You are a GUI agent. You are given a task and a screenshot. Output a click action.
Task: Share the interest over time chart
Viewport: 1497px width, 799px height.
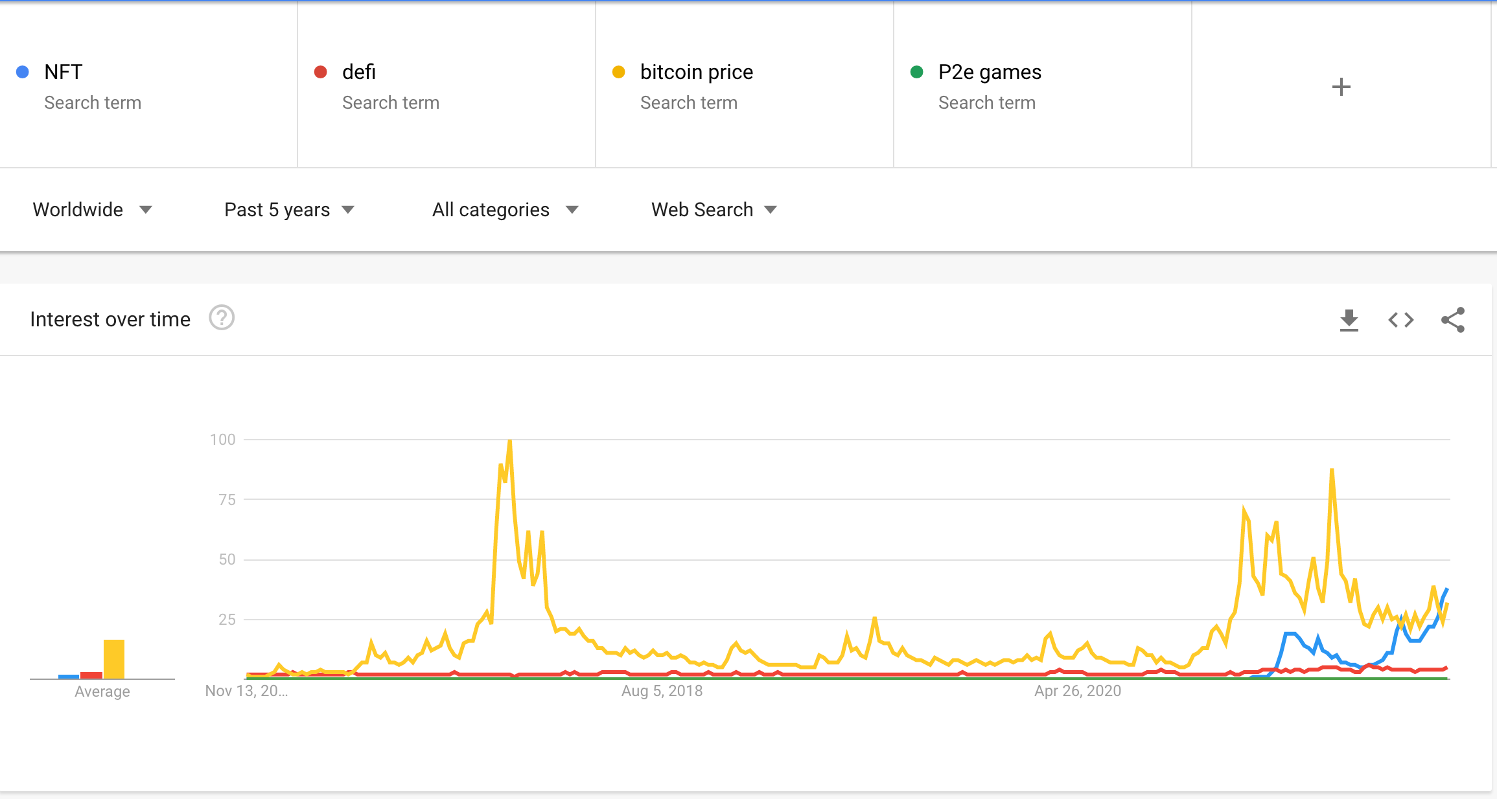click(1452, 320)
